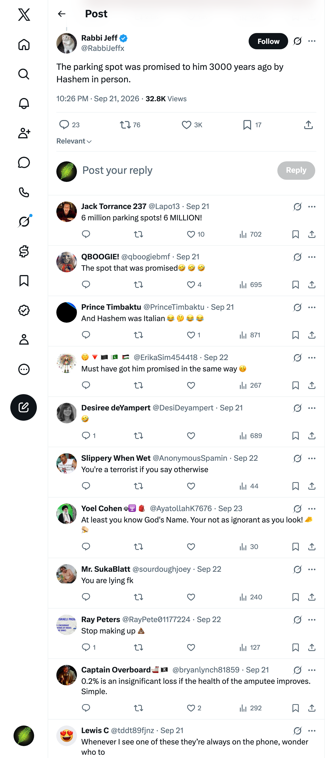Open more options on Jack Torrance's reply
Viewport: 325px width, 758px height.
click(312, 207)
